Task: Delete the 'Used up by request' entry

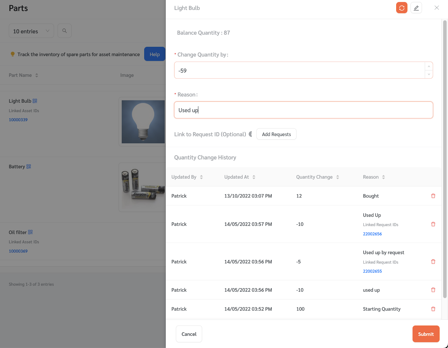Action: point(433,261)
